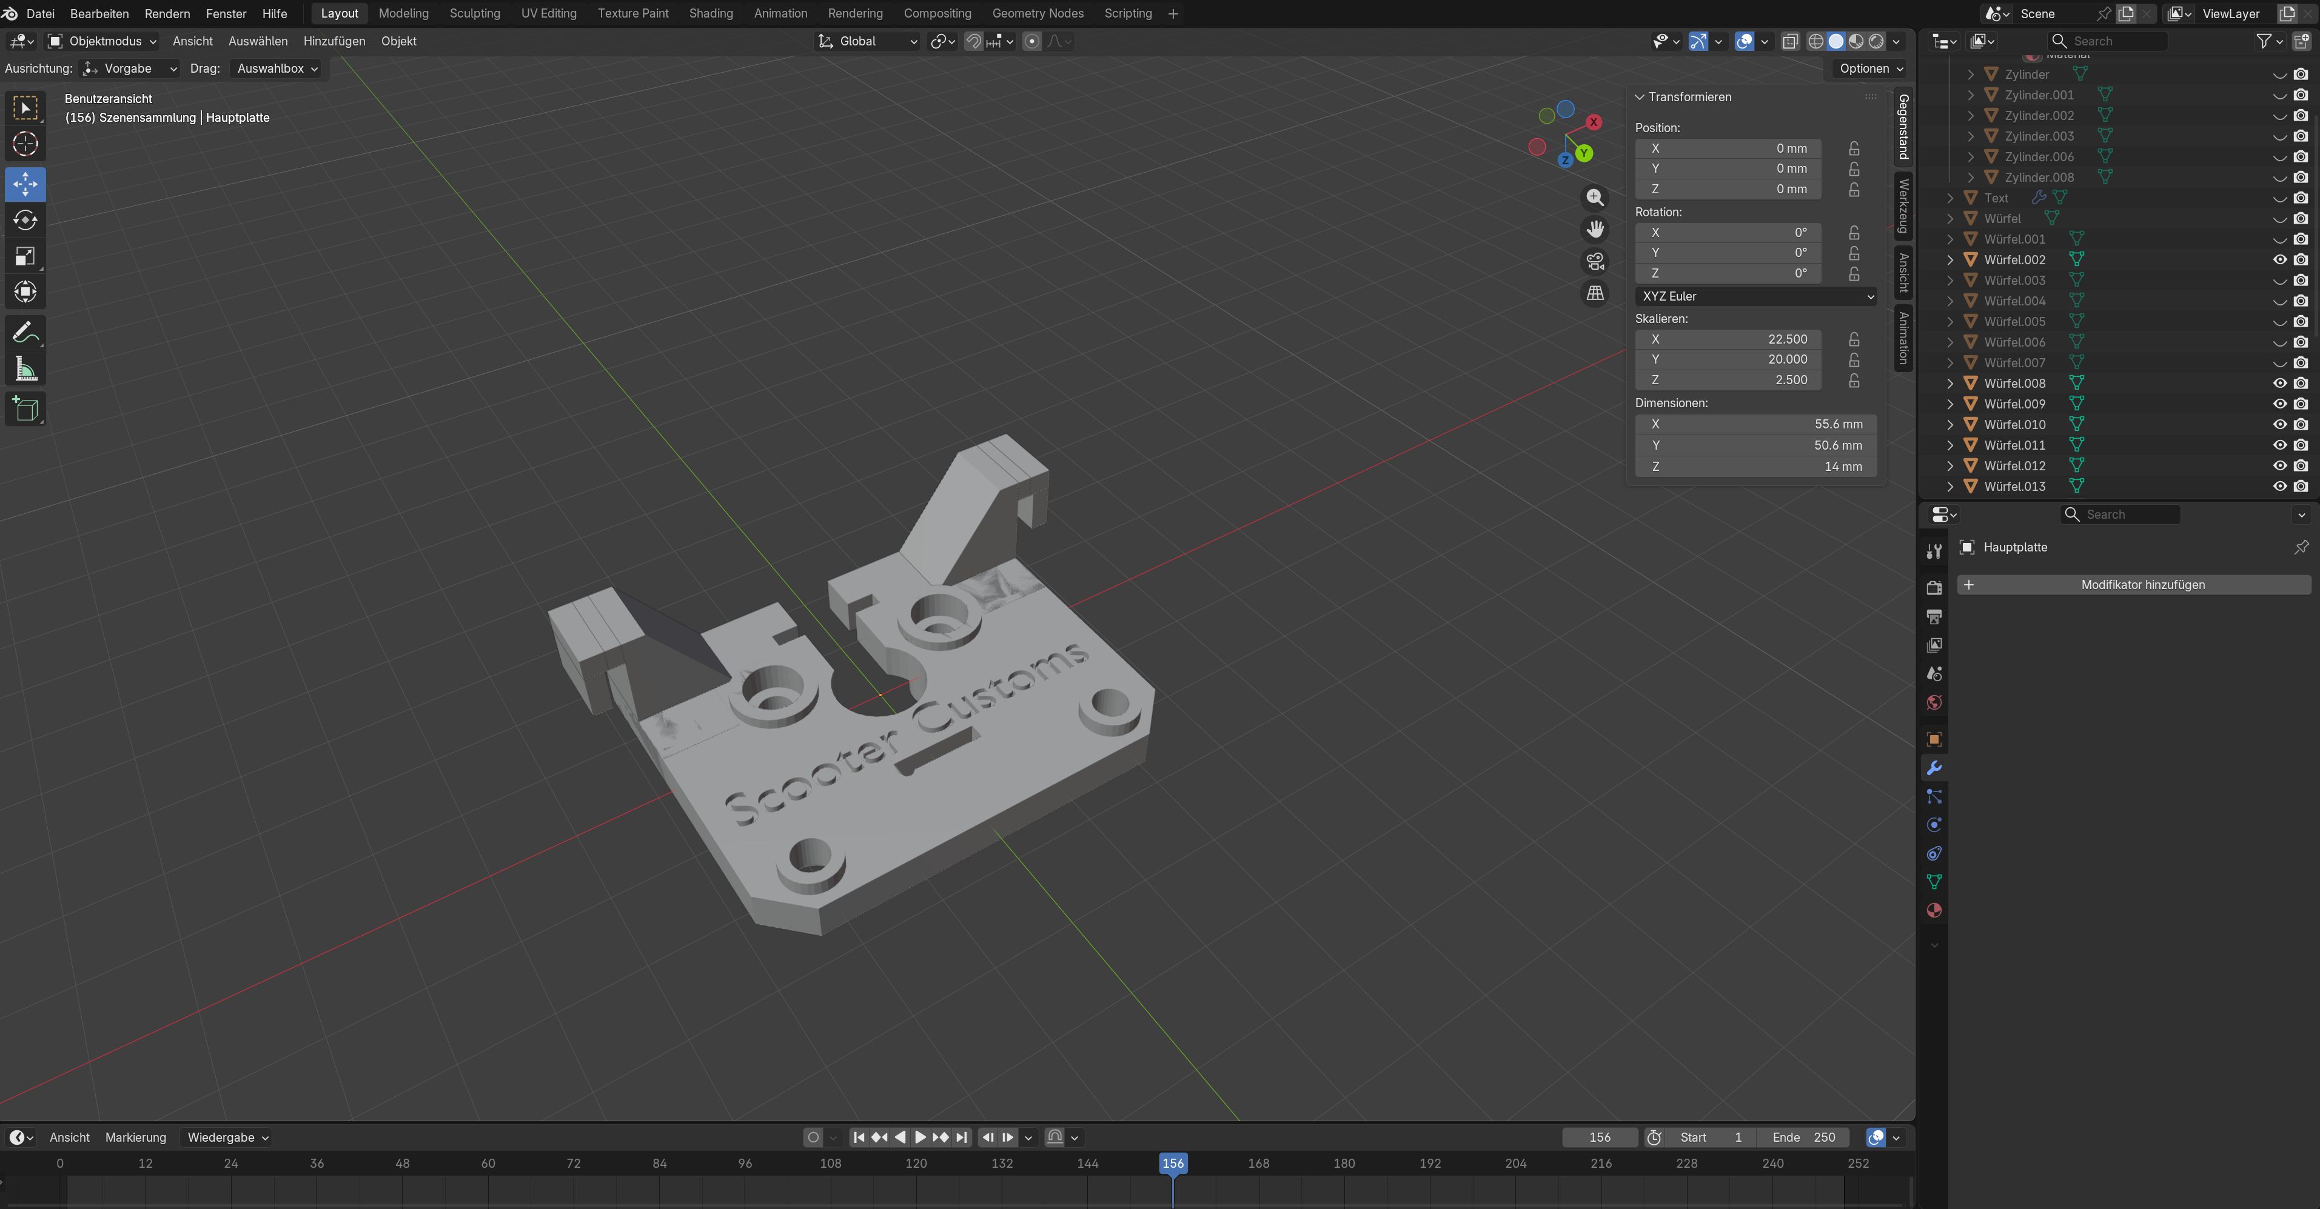The height and width of the screenshot is (1209, 2320).
Task: Lock Rotation Z lock icon
Action: click(x=1854, y=274)
